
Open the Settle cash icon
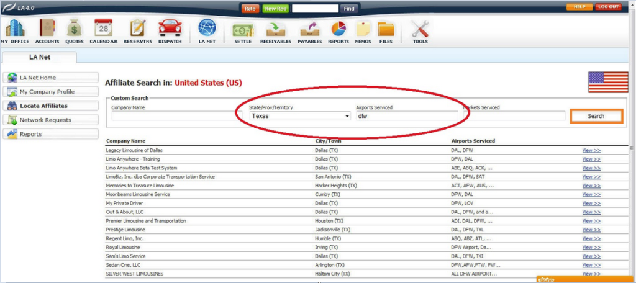[243, 29]
